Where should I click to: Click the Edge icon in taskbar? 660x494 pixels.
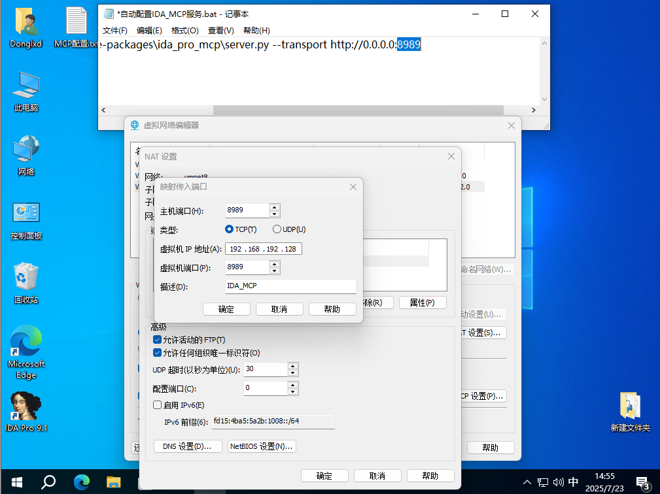[81, 482]
